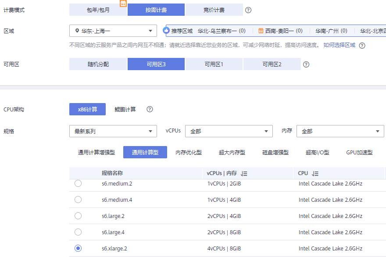Click 2vCPUs | 8GiB cell
The width and height of the screenshot is (386, 257).
[x=224, y=232]
